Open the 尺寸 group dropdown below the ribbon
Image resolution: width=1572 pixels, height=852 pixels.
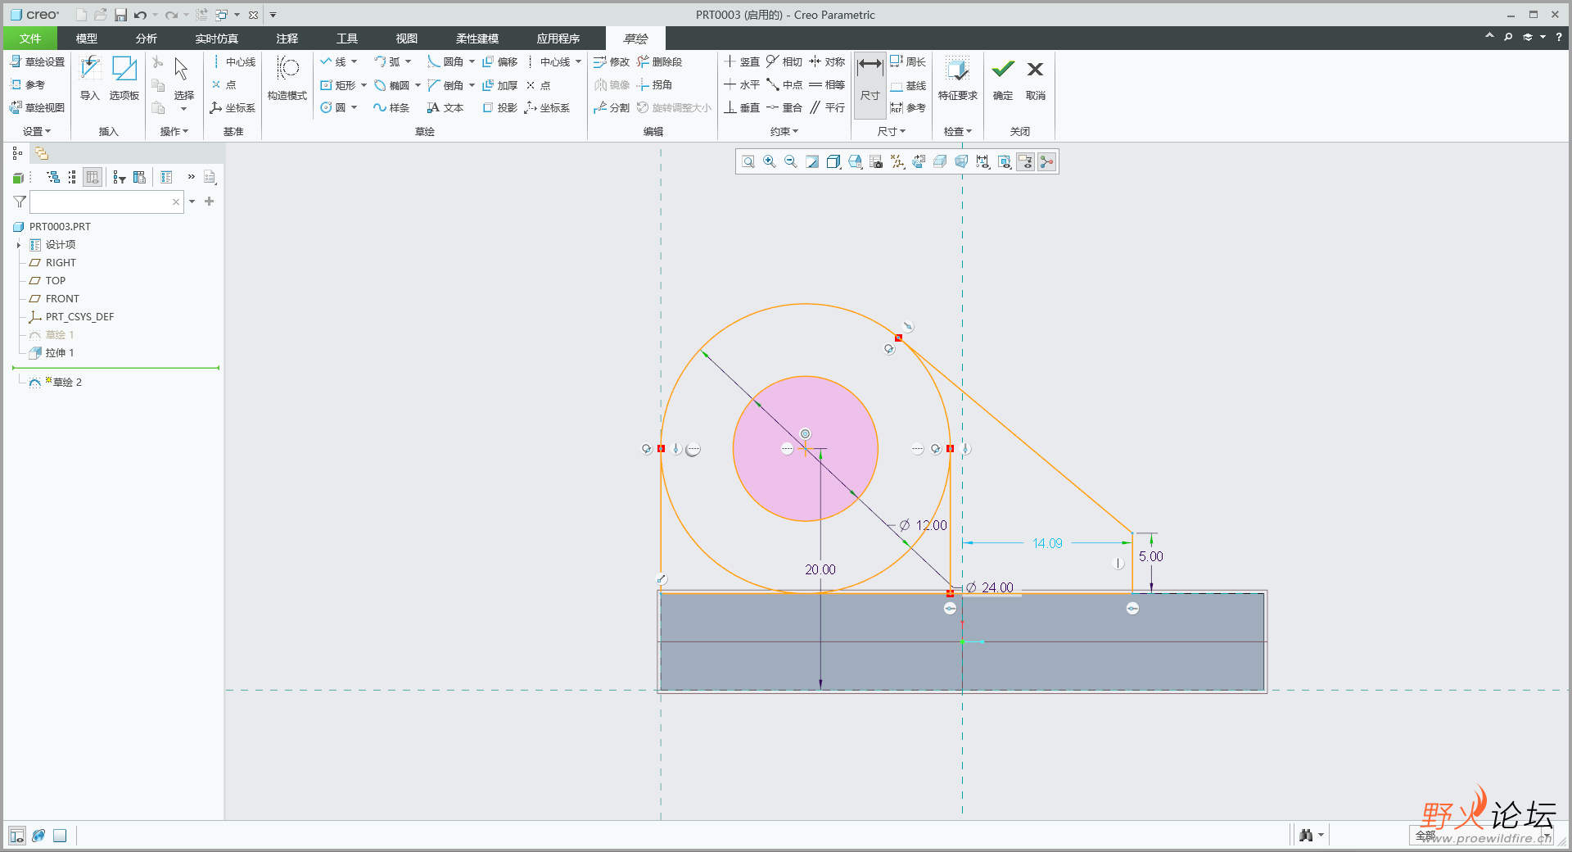[892, 131]
